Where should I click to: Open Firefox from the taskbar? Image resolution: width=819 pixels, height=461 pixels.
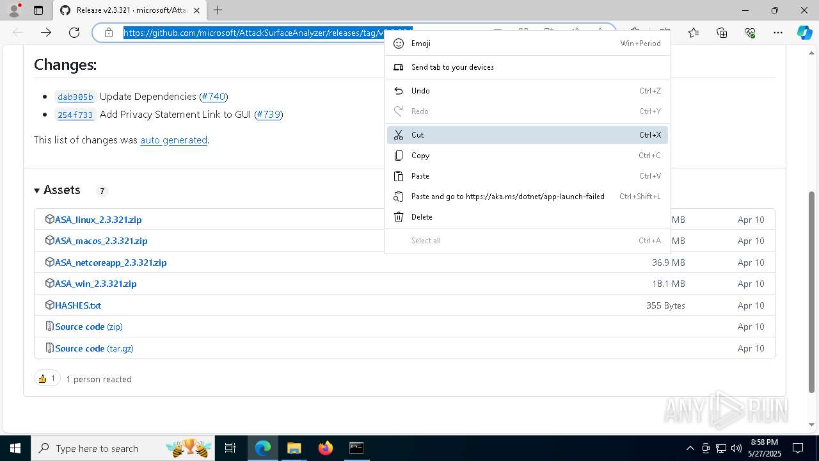click(x=325, y=448)
